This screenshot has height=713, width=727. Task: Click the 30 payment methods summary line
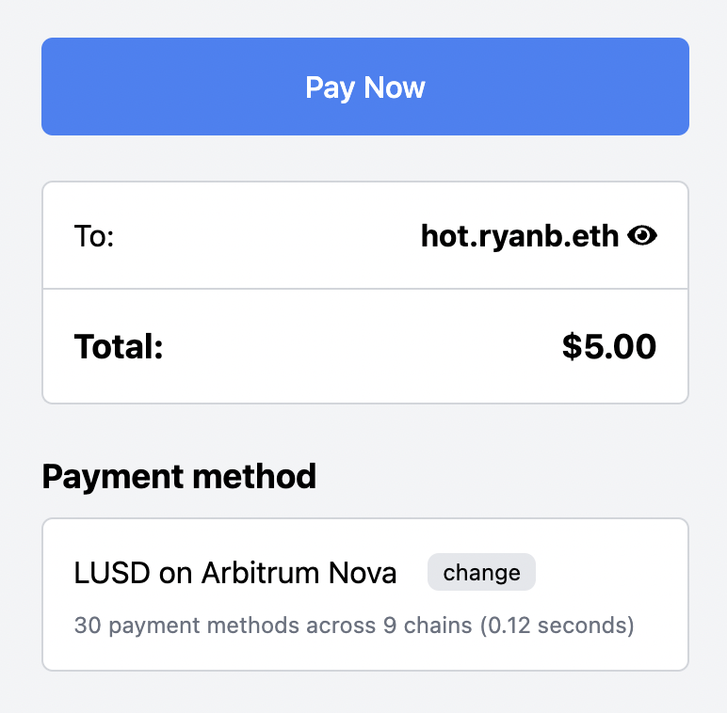354,625
